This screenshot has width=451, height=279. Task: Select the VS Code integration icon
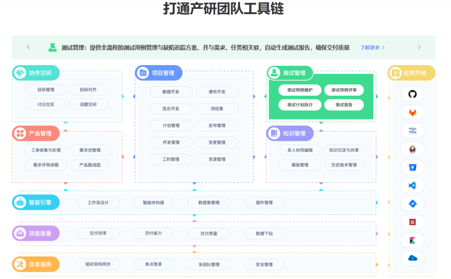pyautogui.click(x=412, y=185)
